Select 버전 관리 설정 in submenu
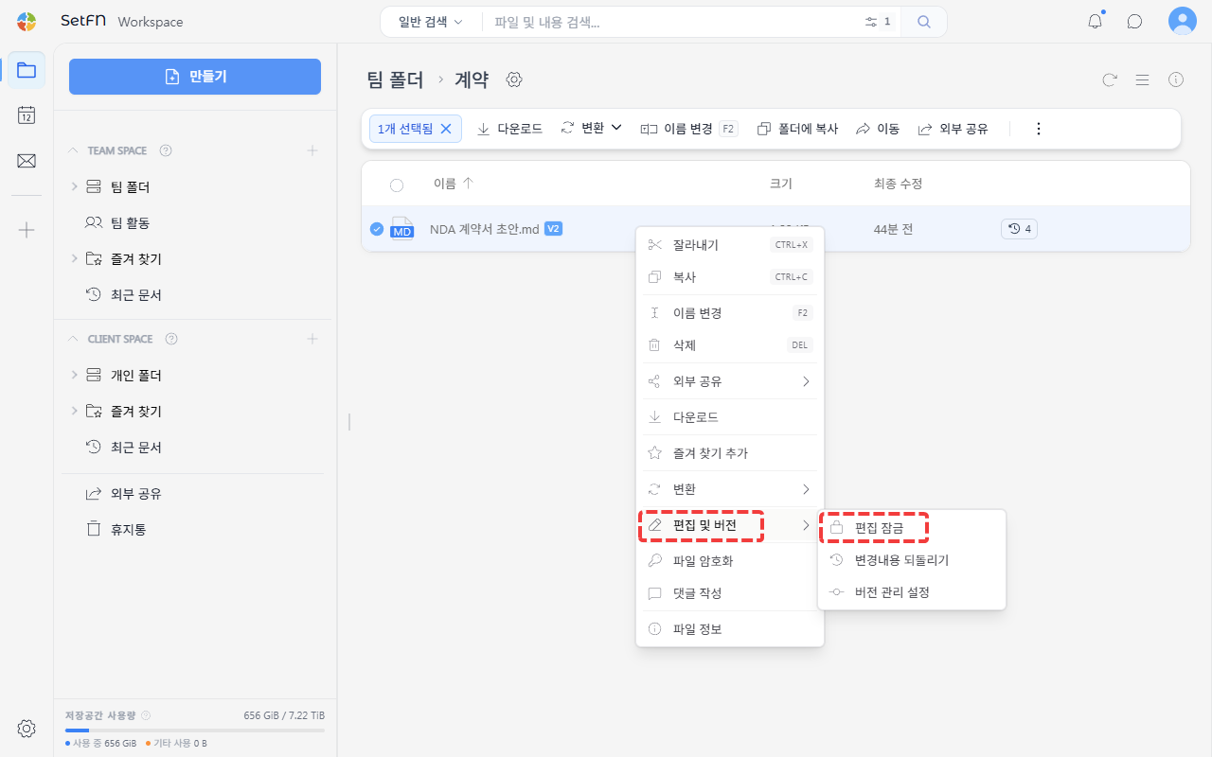The width and height of the screenshot is (1212, 757). click(x=912, y=592)
